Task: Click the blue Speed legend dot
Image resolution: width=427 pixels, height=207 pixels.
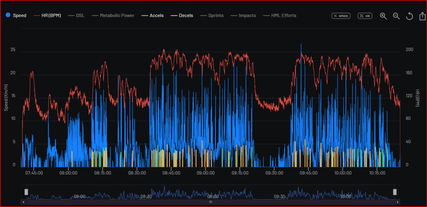Action: point(8,15)
